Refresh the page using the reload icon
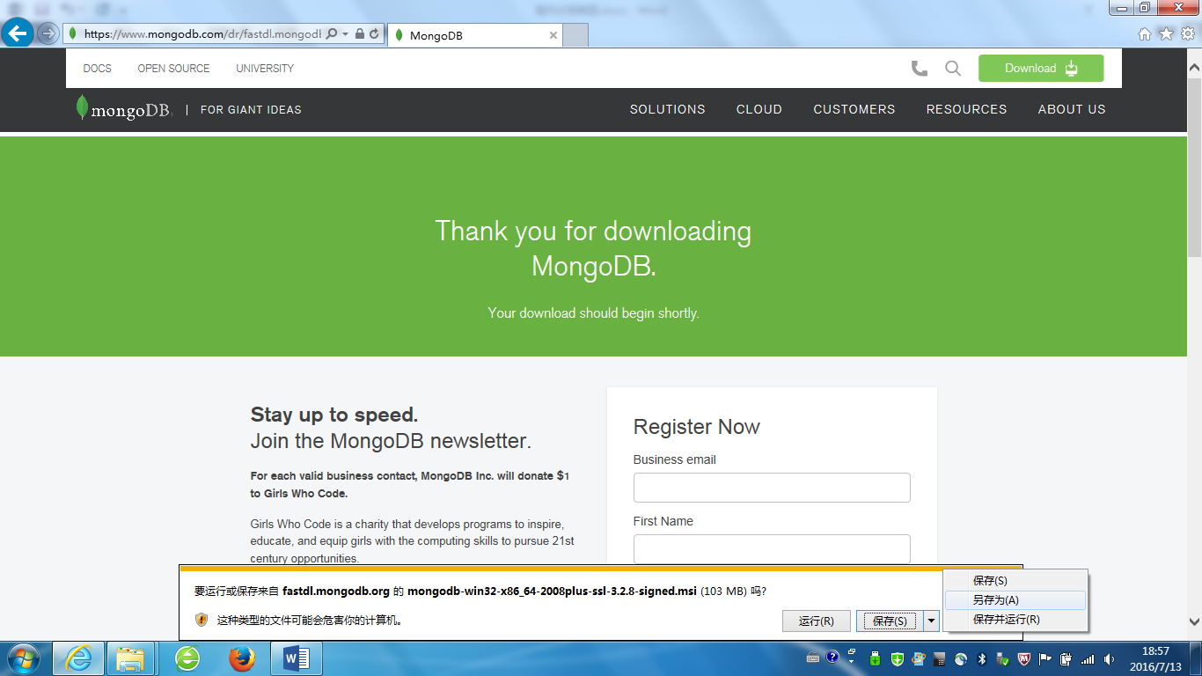This screenshot has width=1202, height=676. point(375,34)
